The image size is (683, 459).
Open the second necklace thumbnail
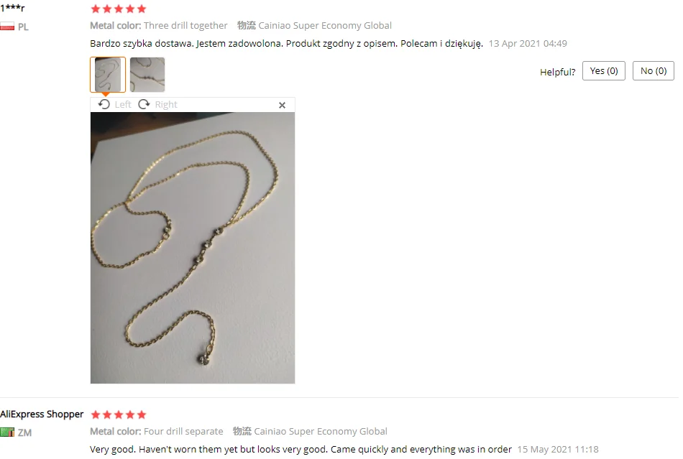point(147,75)
